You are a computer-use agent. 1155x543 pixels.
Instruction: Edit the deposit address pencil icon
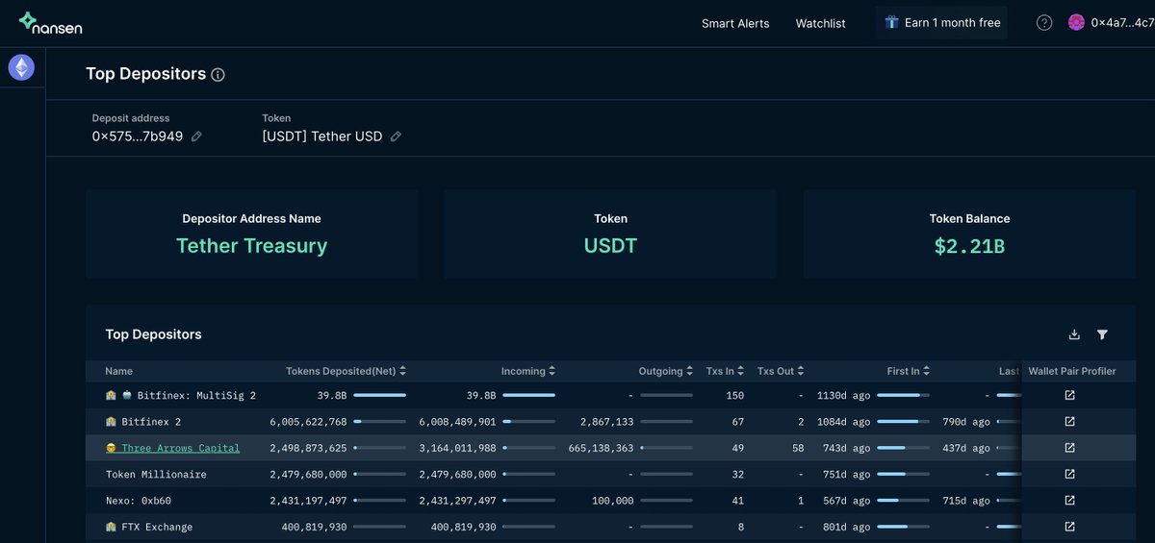196,136
